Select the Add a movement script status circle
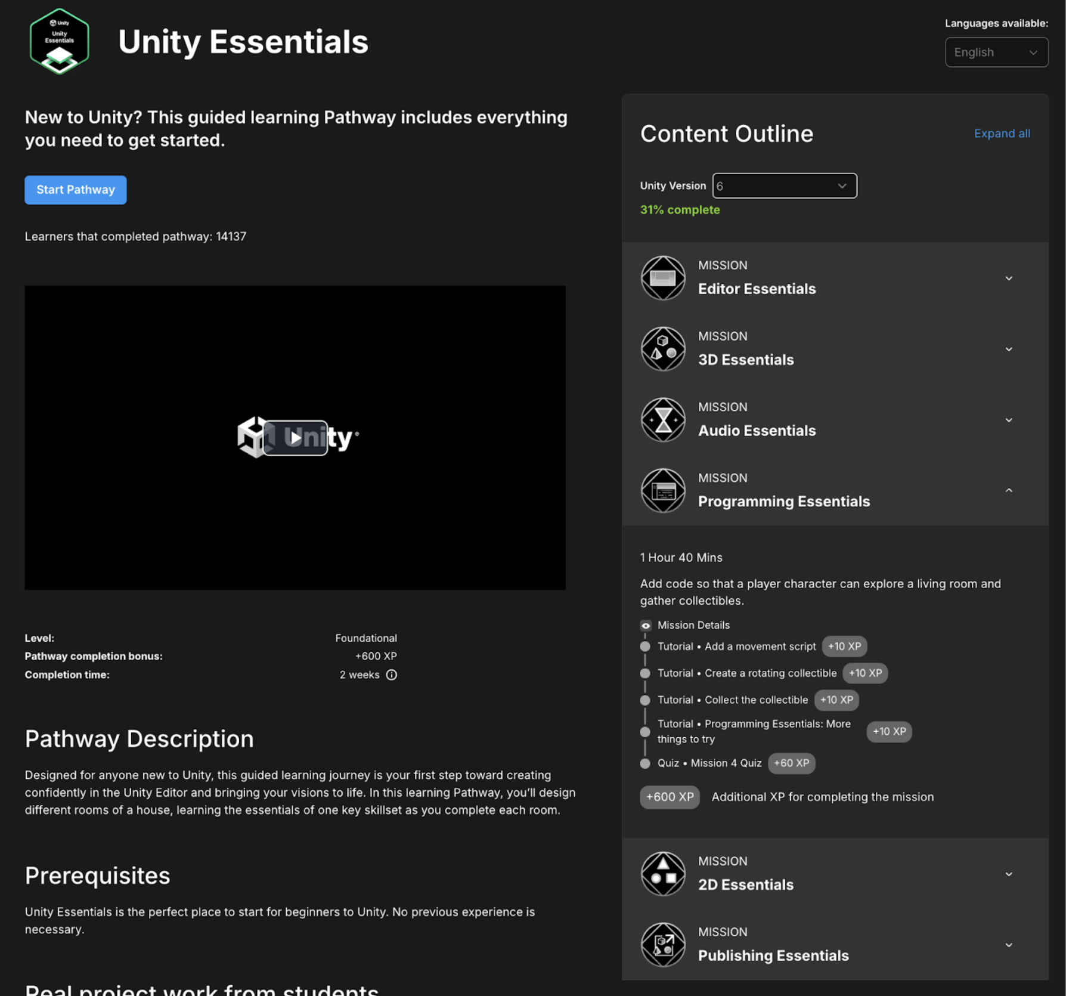The image size is (1066, 996). click(x=645, y=647)
